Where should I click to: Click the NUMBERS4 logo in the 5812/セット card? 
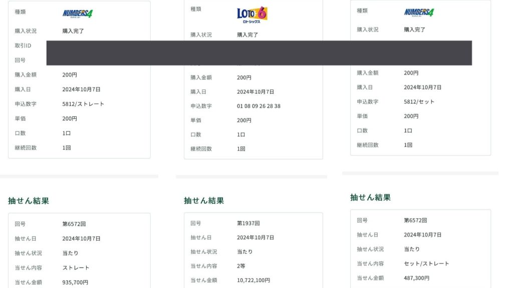coord(419,12)
